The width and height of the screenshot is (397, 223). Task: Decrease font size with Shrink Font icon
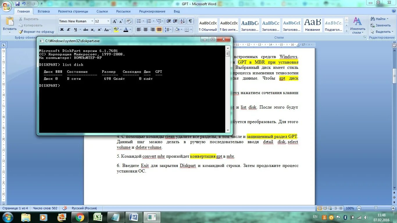click(121, 21)
